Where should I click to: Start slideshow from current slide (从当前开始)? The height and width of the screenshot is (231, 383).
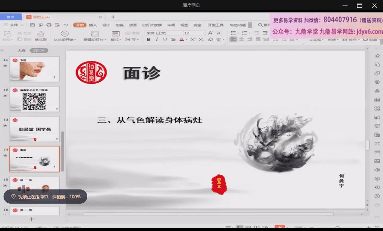click(x=65, y=34)
